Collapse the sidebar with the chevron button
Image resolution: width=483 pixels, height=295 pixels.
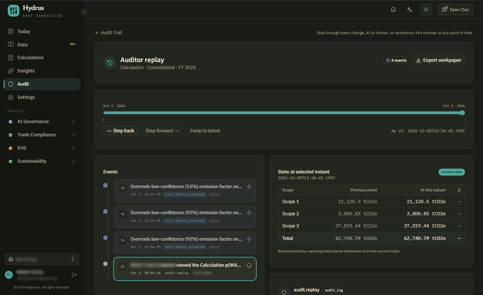[x=84, y=12]
